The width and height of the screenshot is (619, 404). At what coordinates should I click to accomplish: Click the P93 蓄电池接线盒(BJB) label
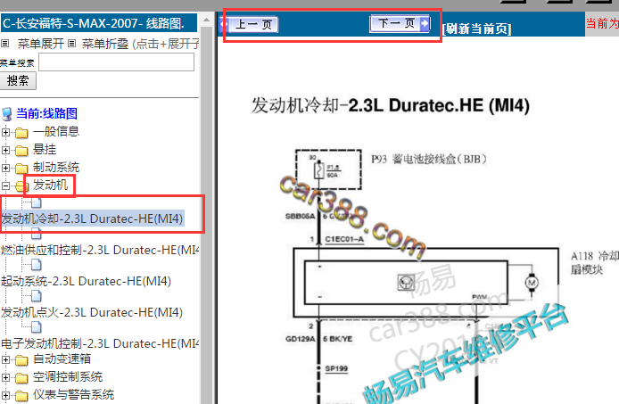pyautogui.click(x=429, y=159)
